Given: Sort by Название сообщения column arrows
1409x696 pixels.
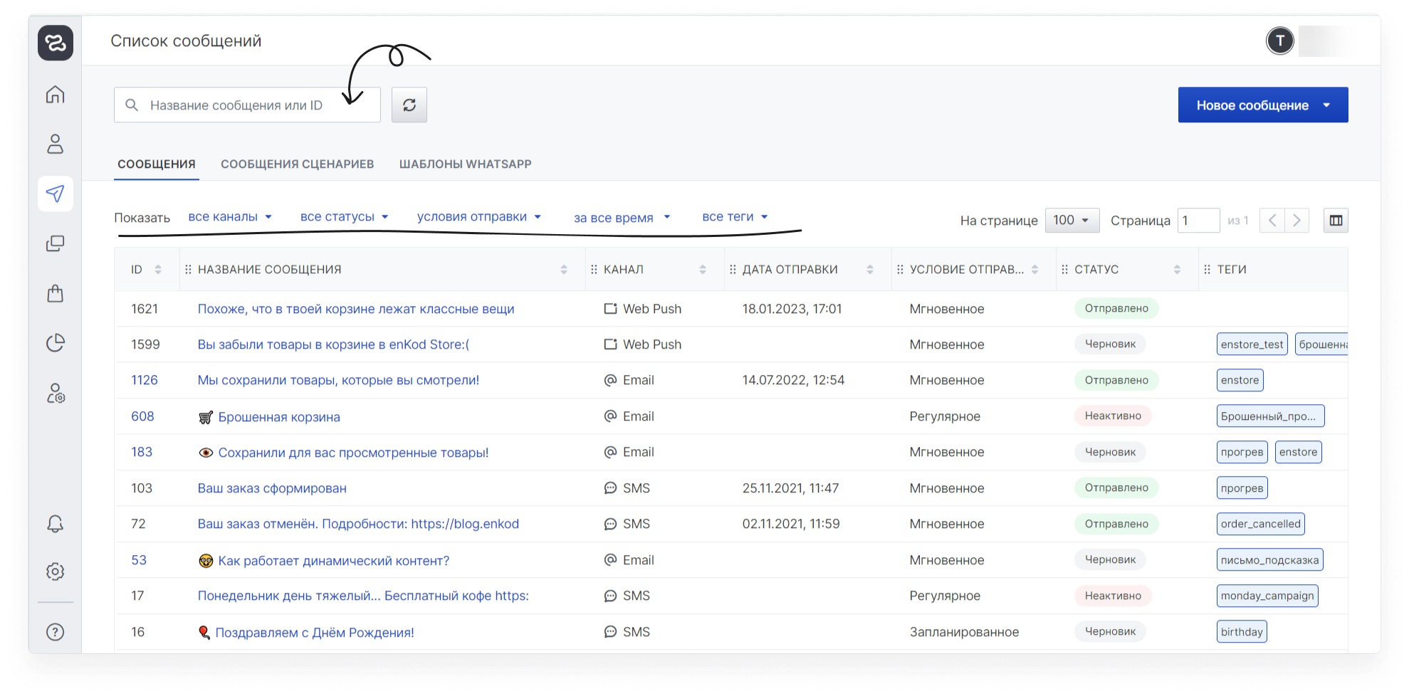Looking at the screenshot, I should [x=564, y=270].
